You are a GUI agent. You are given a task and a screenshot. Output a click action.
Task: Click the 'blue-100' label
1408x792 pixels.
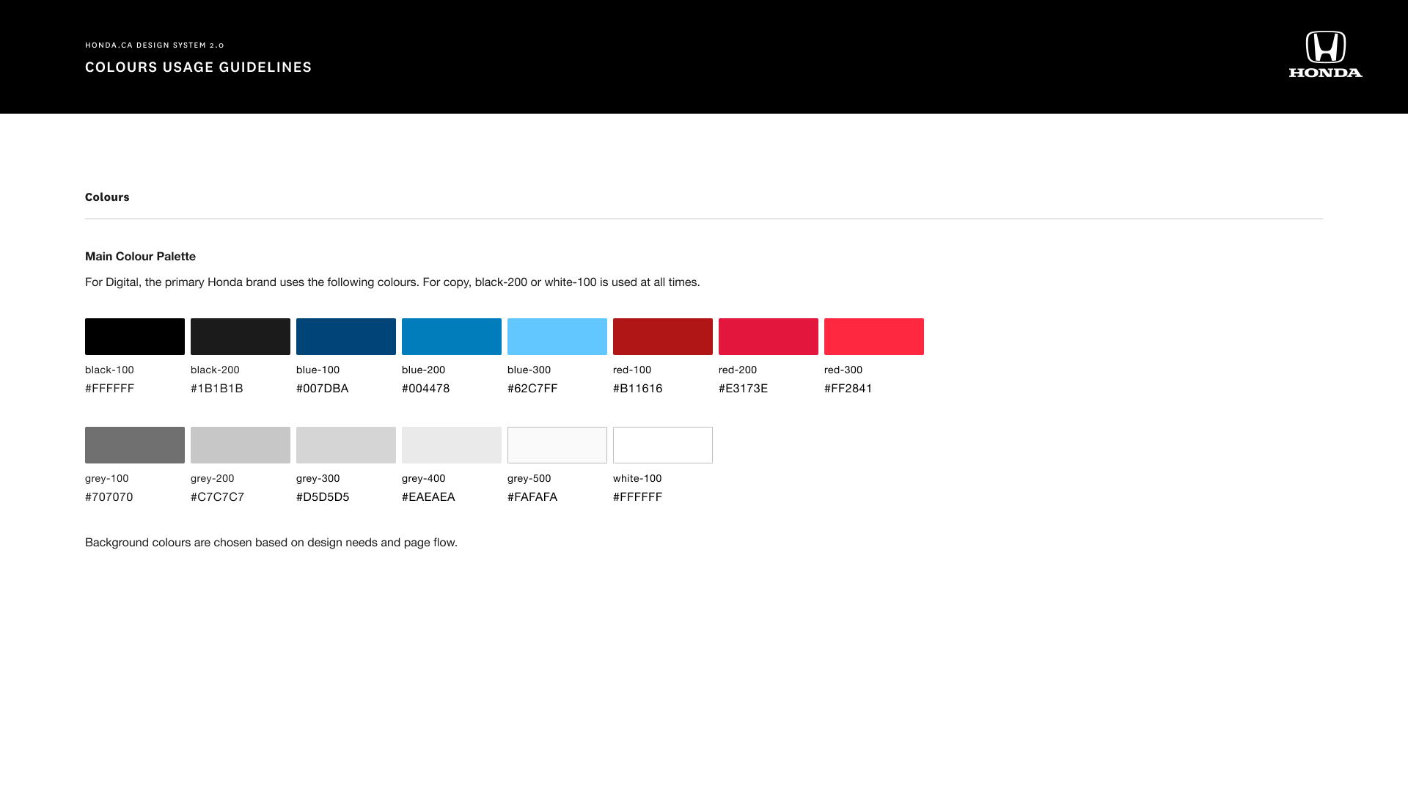(x=318, y=370)
